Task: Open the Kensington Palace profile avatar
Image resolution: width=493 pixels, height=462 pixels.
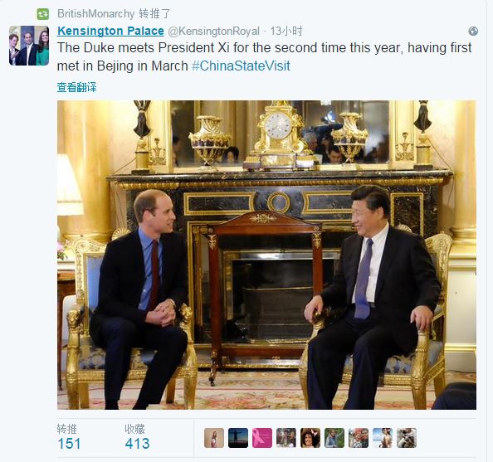Action: tap(29, 46)
